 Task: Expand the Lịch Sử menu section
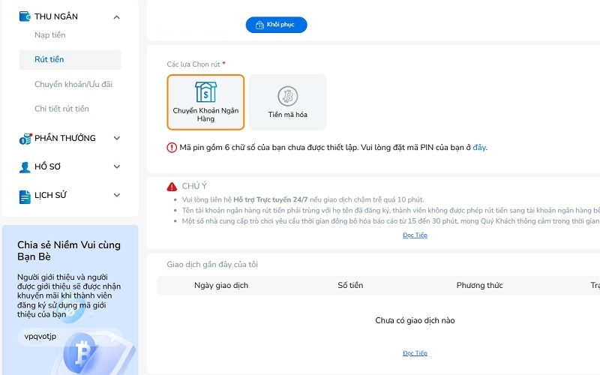116,195
